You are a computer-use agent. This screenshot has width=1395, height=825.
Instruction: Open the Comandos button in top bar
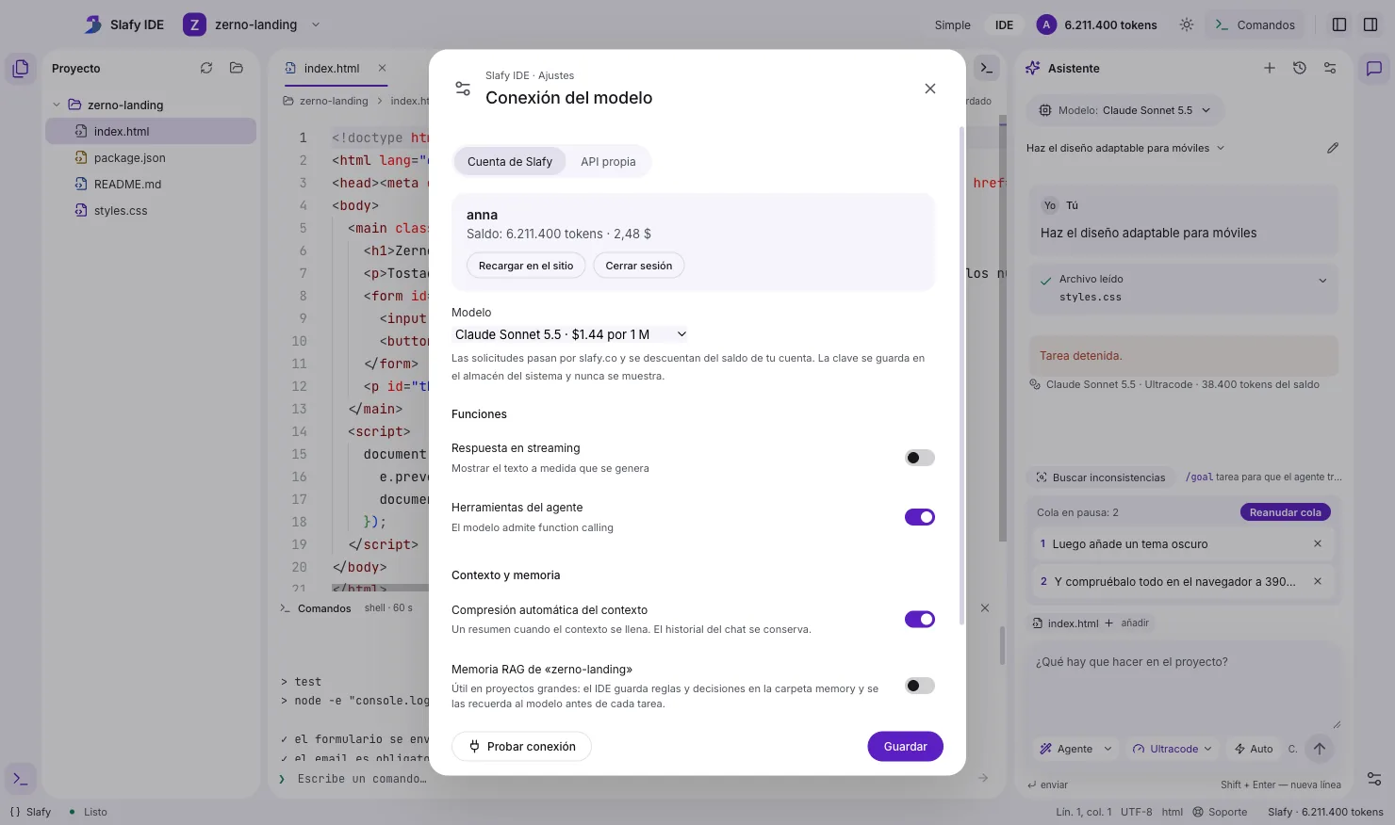pyautogui.click(x=1255, y=24)
